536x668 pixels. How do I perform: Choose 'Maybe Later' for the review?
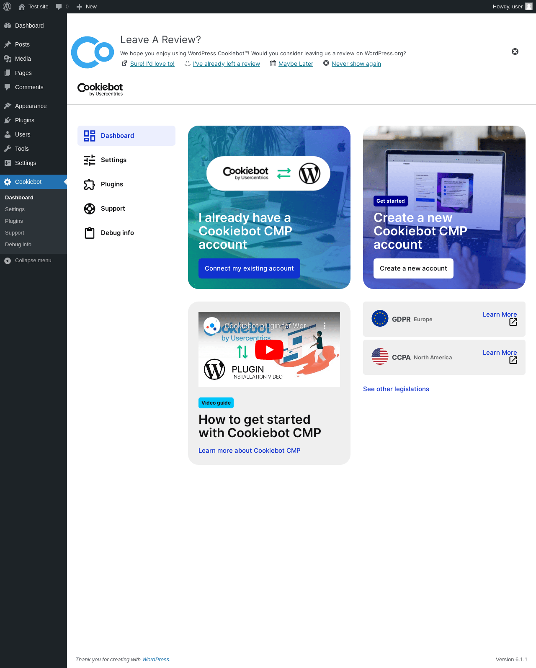[x=296, y=64]
